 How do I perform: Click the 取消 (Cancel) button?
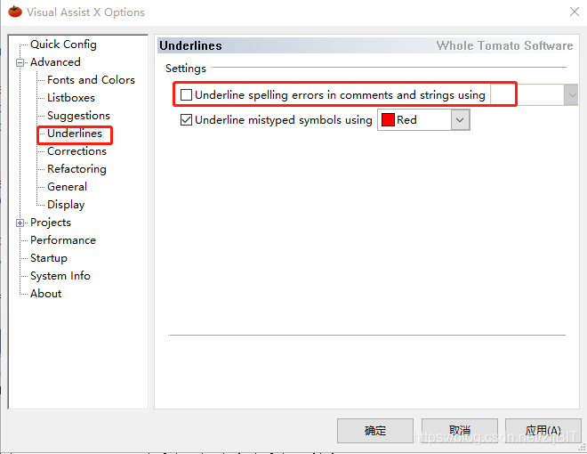tap(460, 431)
